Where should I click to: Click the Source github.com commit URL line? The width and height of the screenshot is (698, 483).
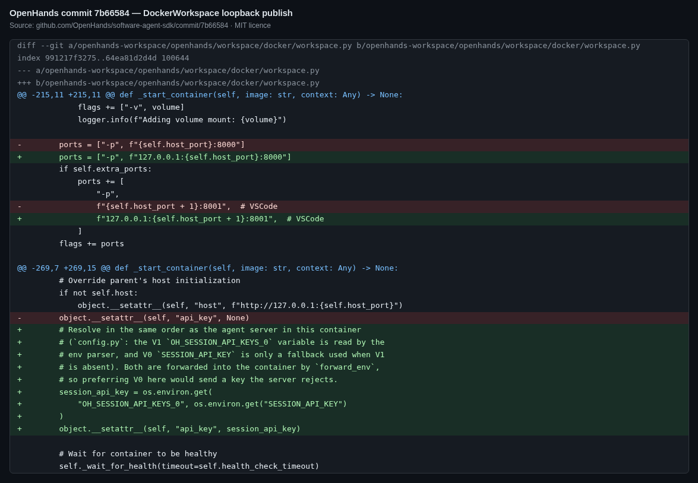pyautogui.click(x=140, y=26)
